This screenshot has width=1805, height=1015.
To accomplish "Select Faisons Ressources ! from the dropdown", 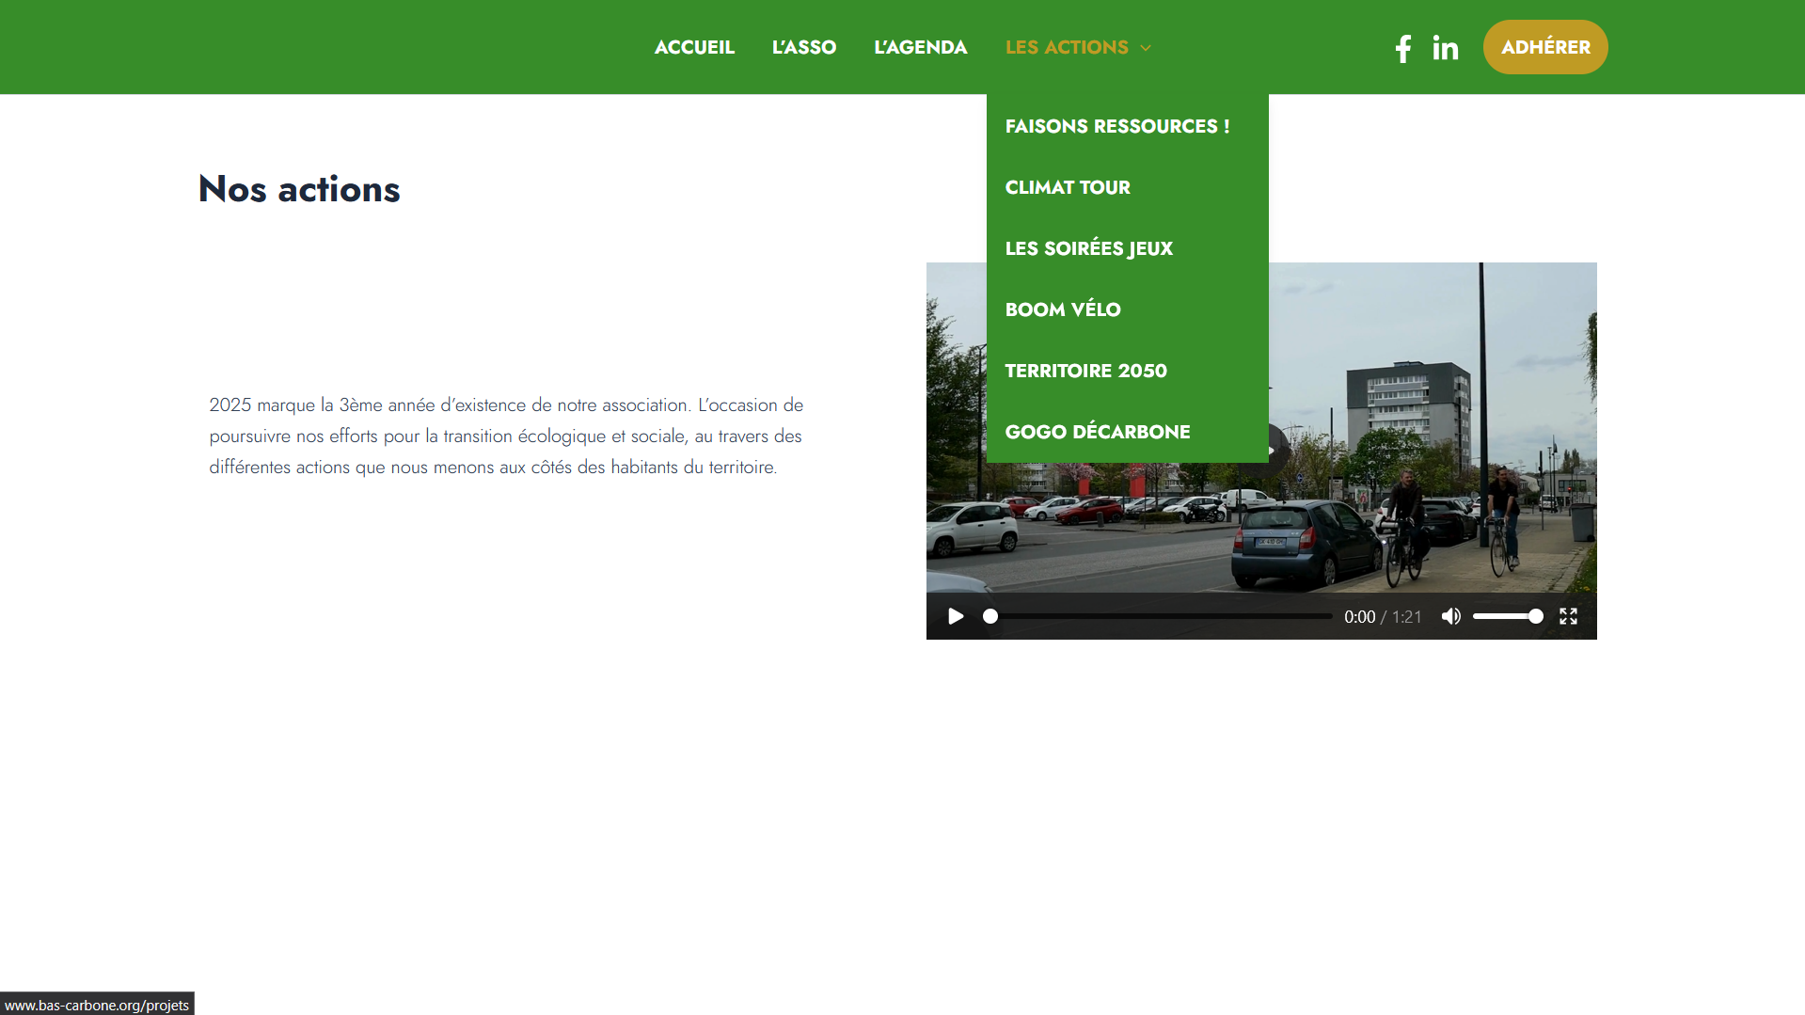I will pos(1116,126).
